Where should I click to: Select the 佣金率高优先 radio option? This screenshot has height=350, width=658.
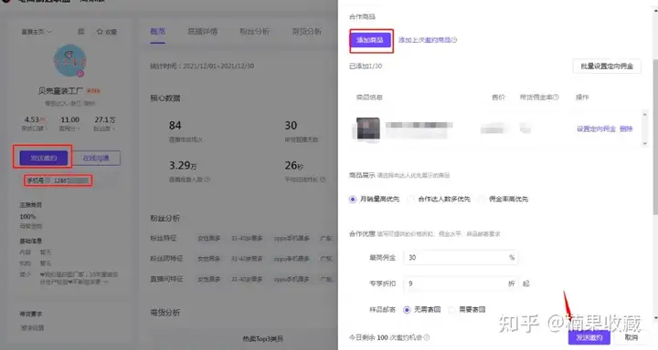(482, 200)
